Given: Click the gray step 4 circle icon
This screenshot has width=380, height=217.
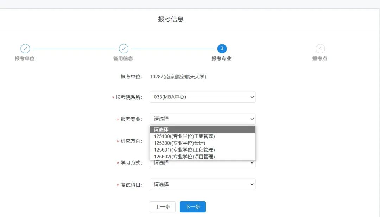Looking at the screenshot, I should point(320,49).
